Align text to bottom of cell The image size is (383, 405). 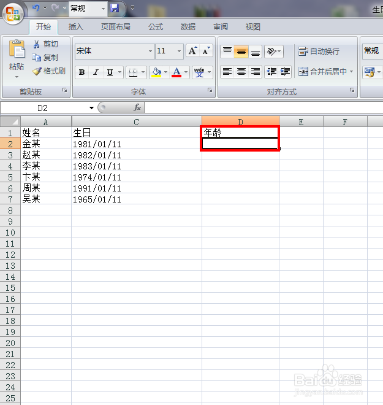click(256, 51)
